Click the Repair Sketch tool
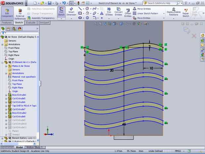 tap(186, 13)
